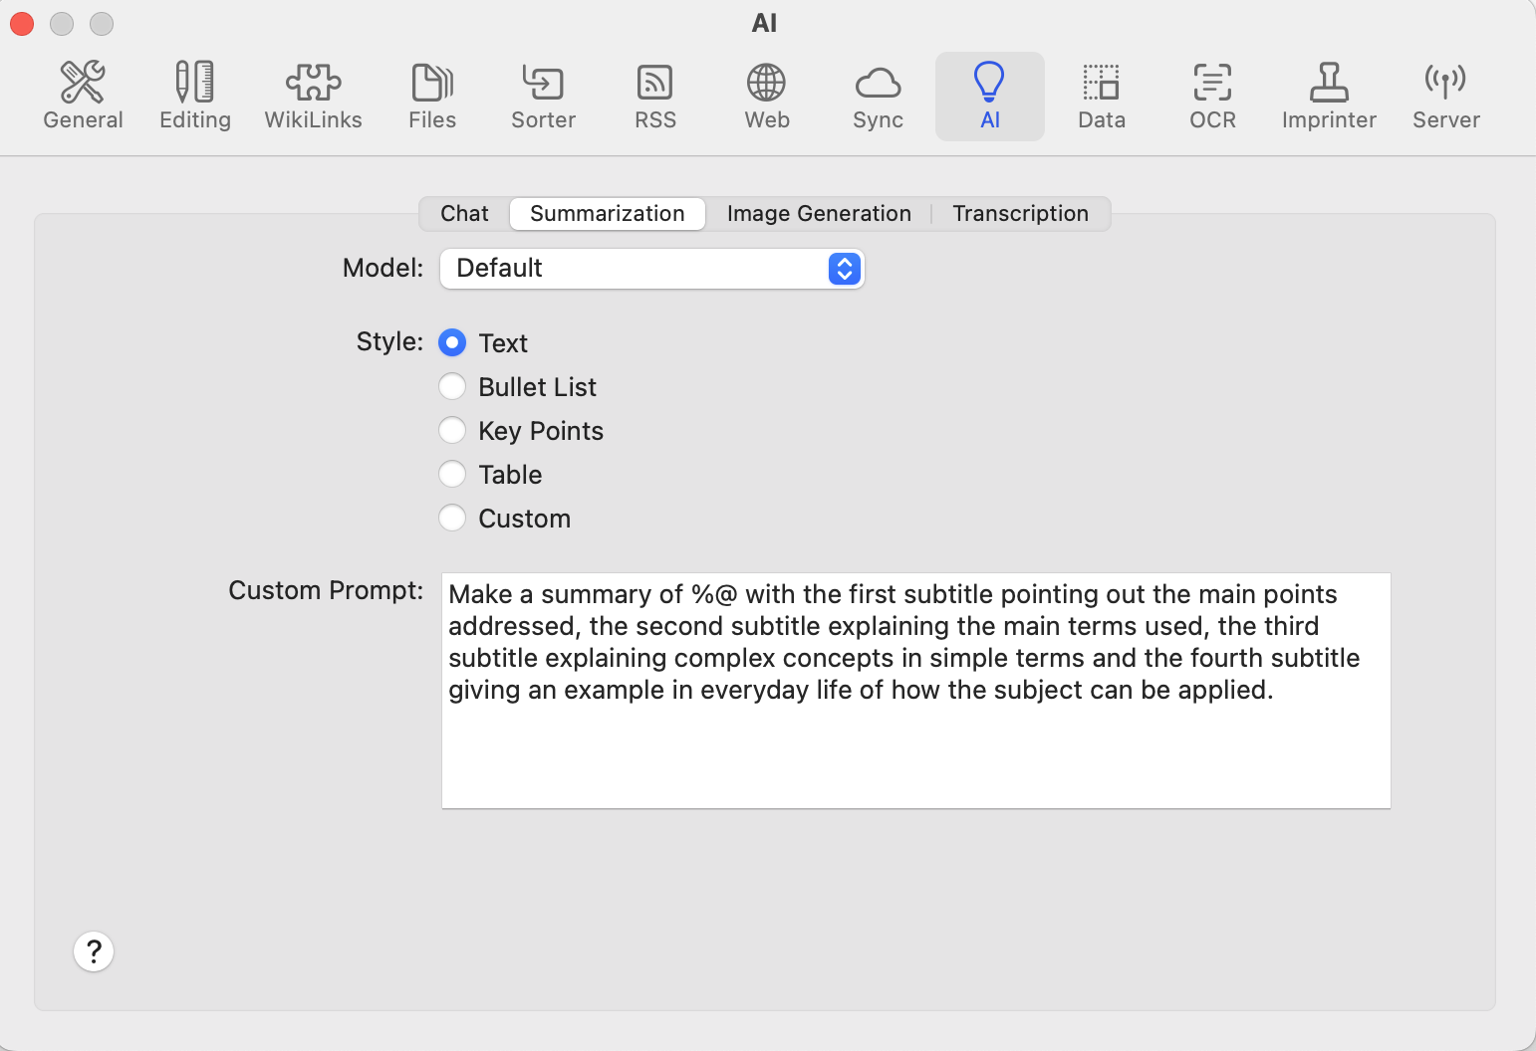
Task: Open the OCR preferences pane
Action: pos(1212,97)
